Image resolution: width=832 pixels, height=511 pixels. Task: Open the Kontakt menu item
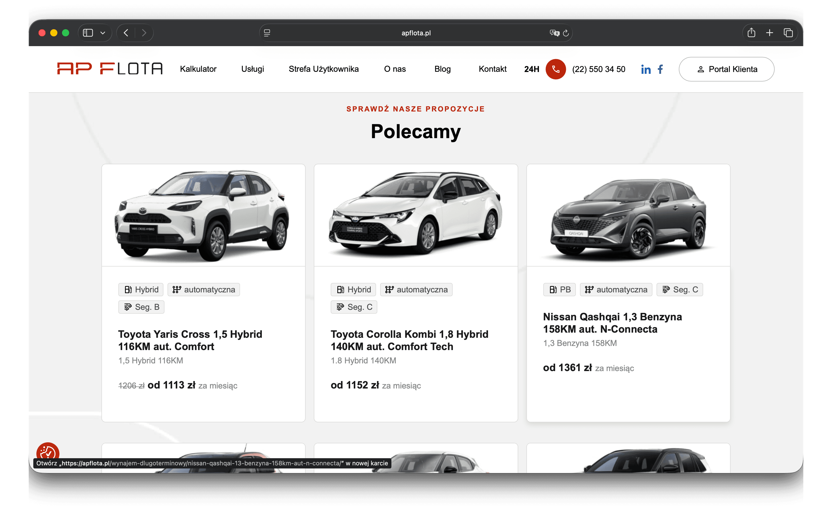pyautogui.click(x=493, y=69)
